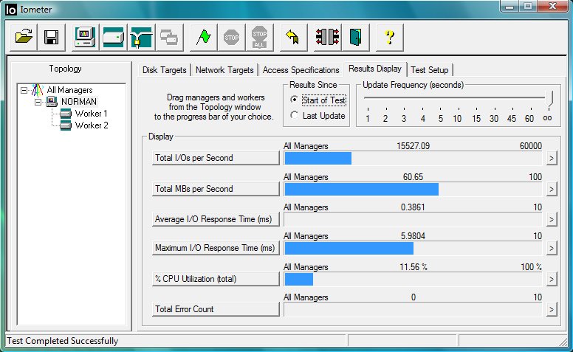Click the Total MBs per Second progress bar
The height and width of the screenshot is (352, 573).
413,190
